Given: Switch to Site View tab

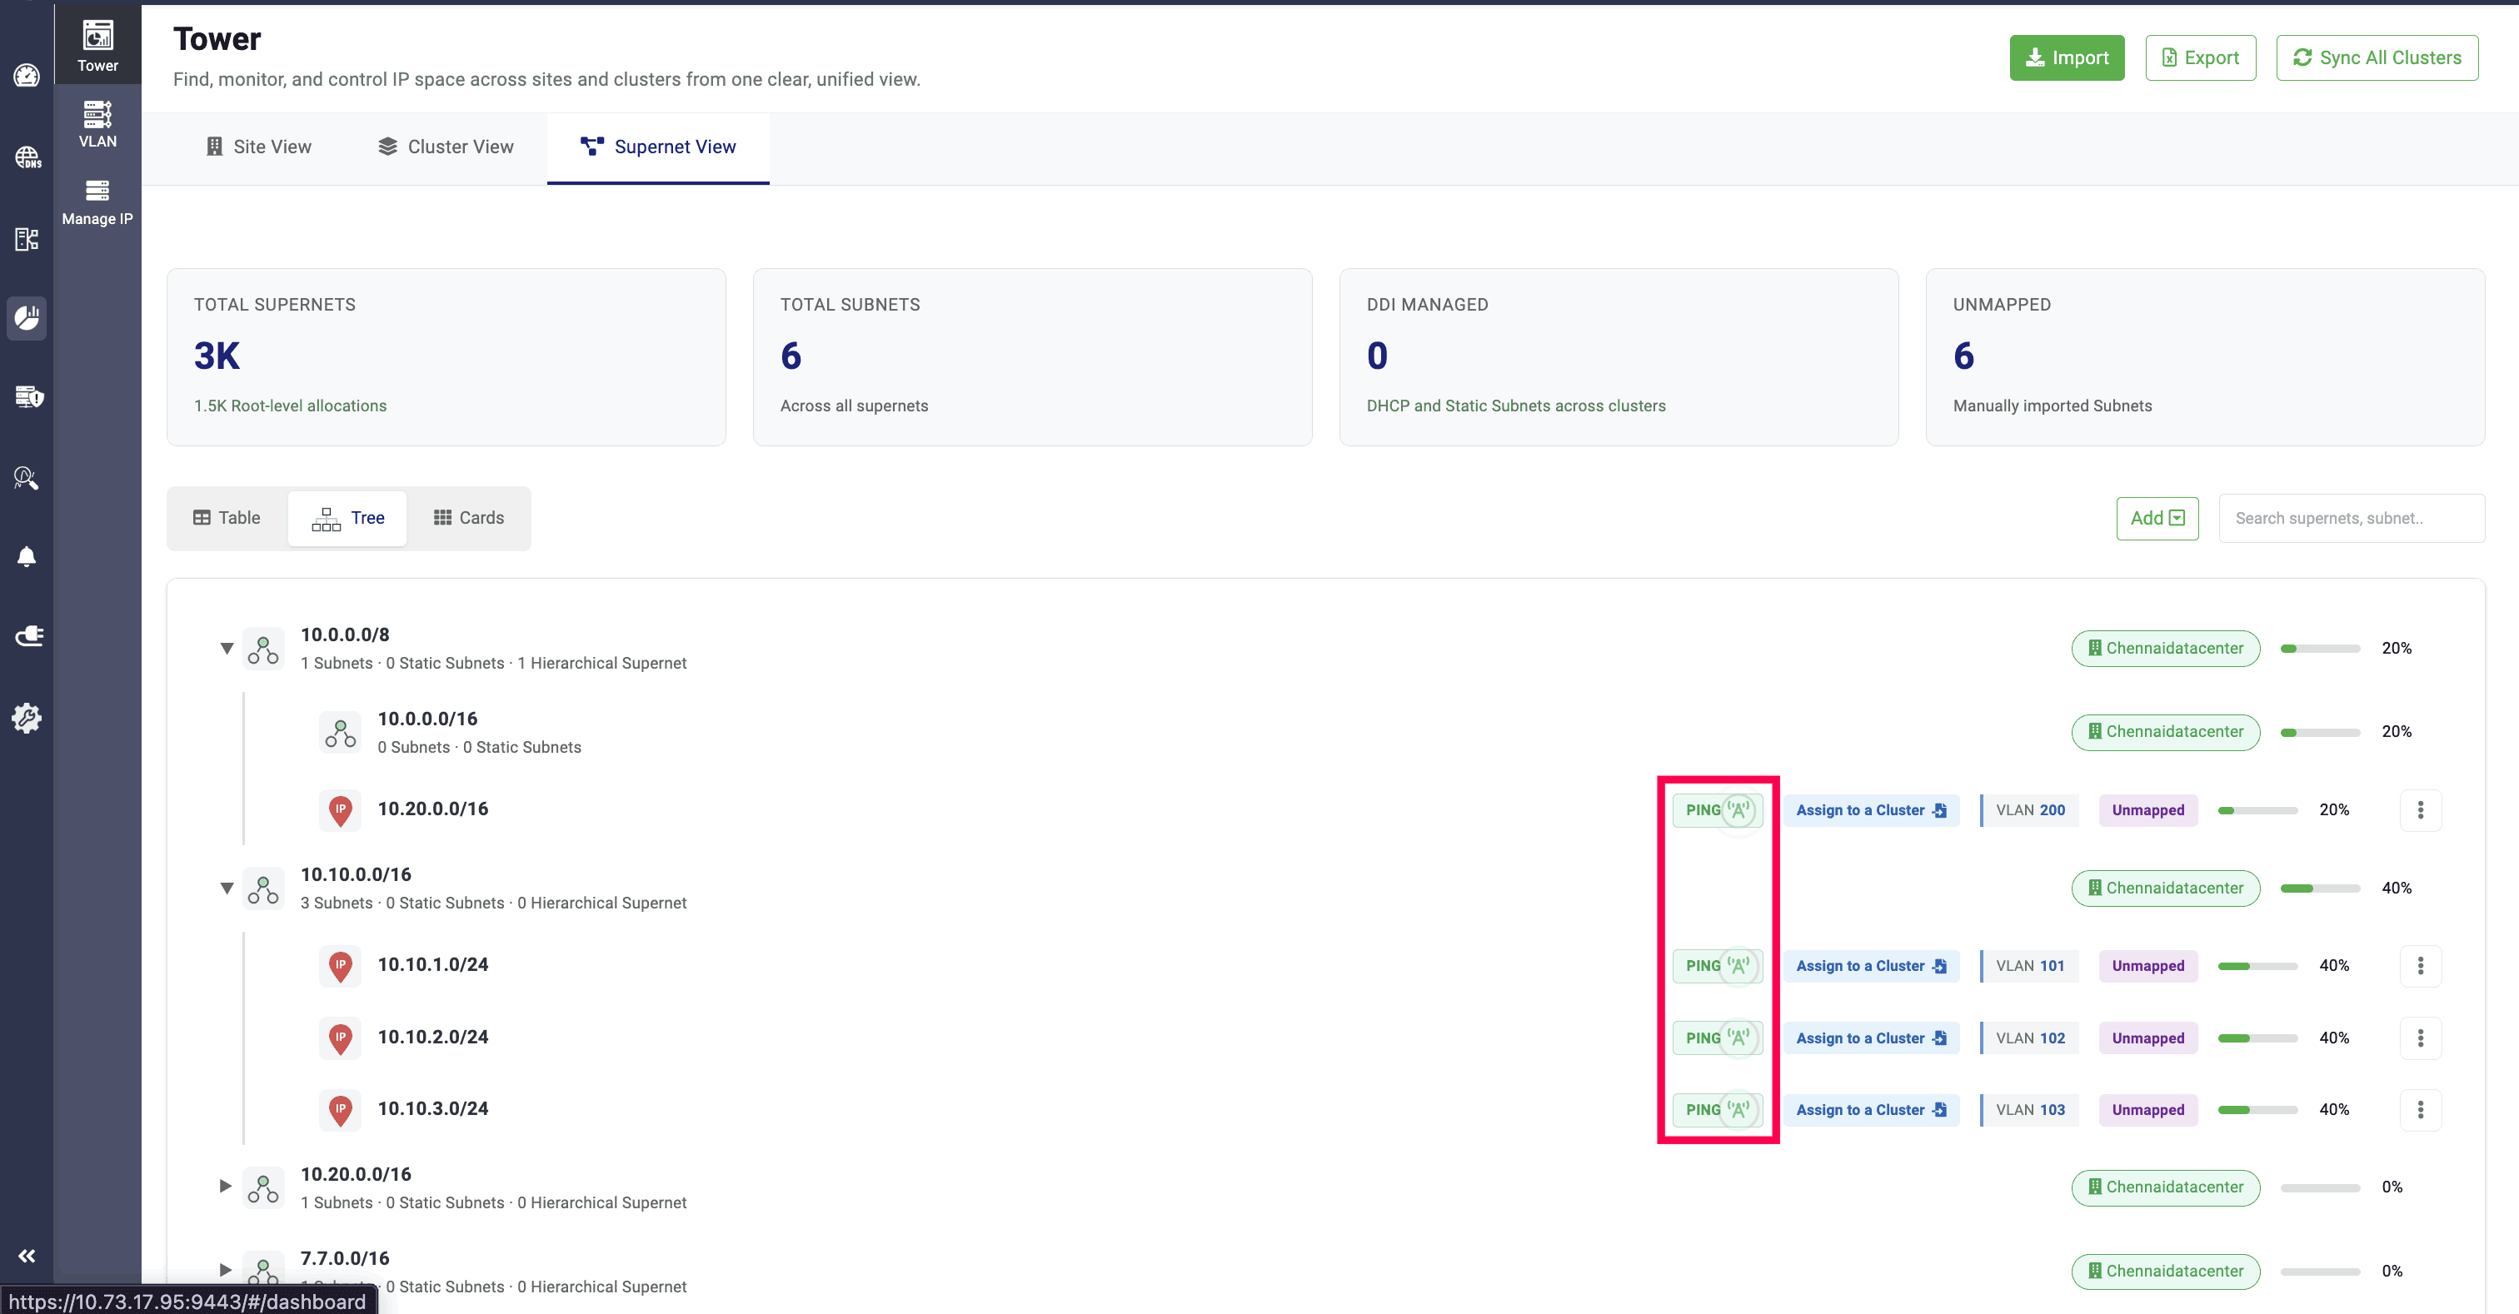Looking at the screenshot, I should coord(258,147).
